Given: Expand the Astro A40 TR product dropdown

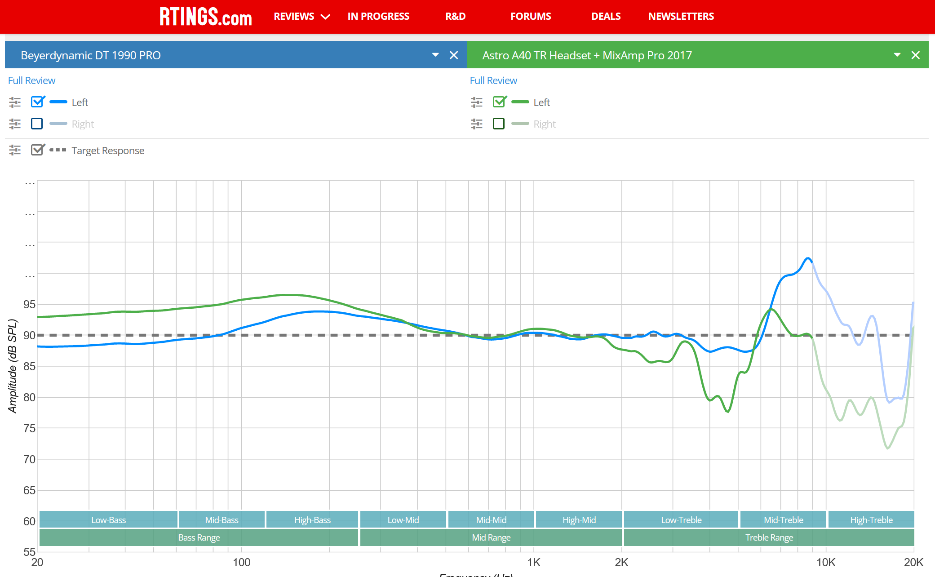Looking at the screenshot, I should pos(897,55).
